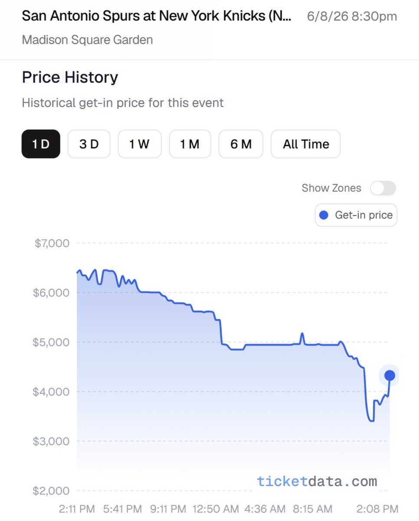Switch to the 3 D range
419x521 pixels.
point(89,144)
